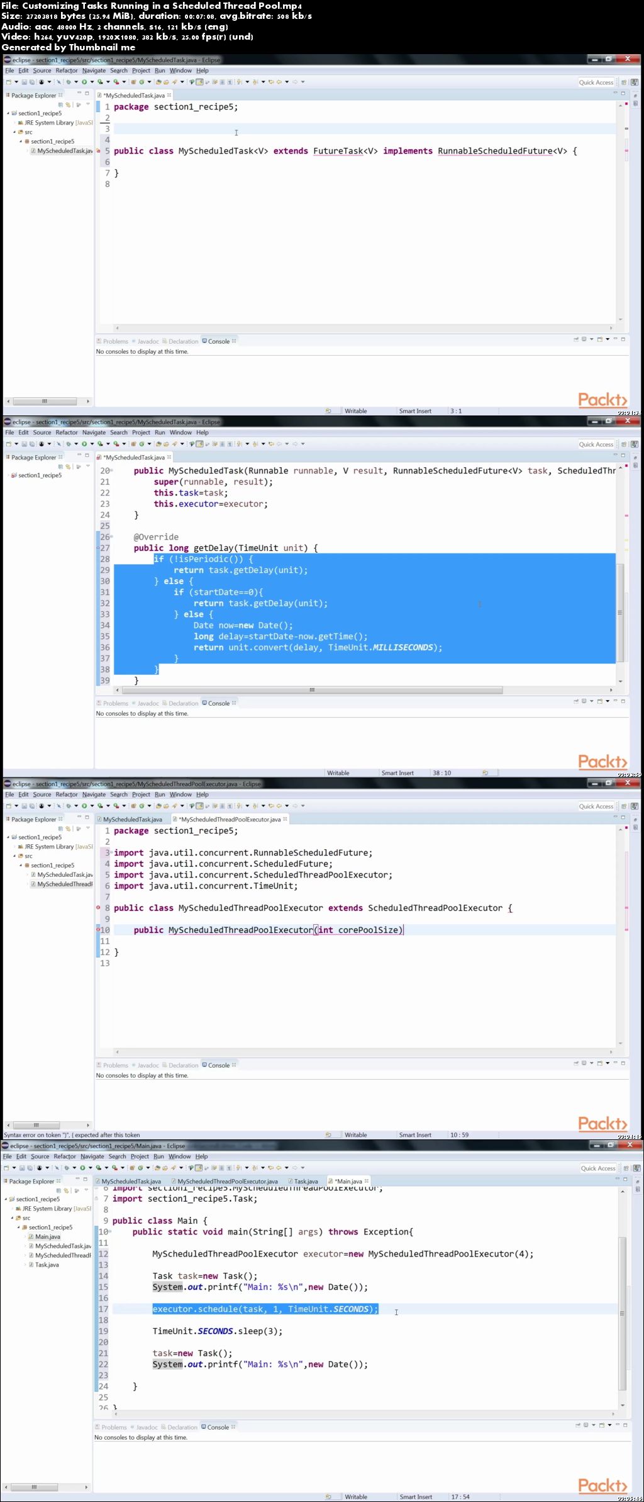The height and width of the screenshot is (1502, 644).
Task: Click the New wizard icon in Main.java window toolbar
Action: point(7,1168)
